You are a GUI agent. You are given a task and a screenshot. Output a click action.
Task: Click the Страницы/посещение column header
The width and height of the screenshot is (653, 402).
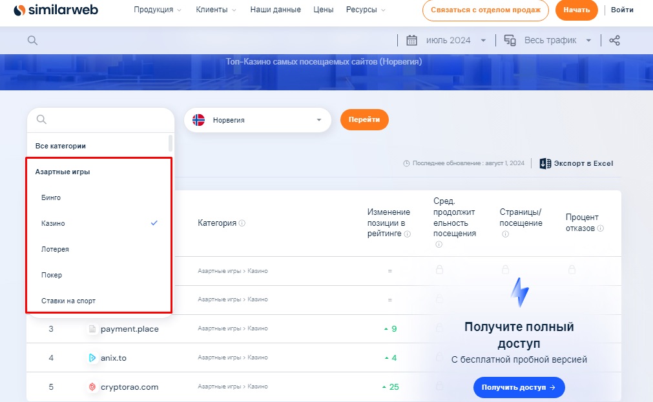(x=521, y=217)
